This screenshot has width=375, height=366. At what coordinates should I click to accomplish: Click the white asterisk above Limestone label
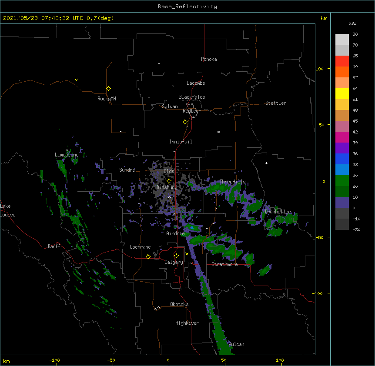[x=67, y=150]
